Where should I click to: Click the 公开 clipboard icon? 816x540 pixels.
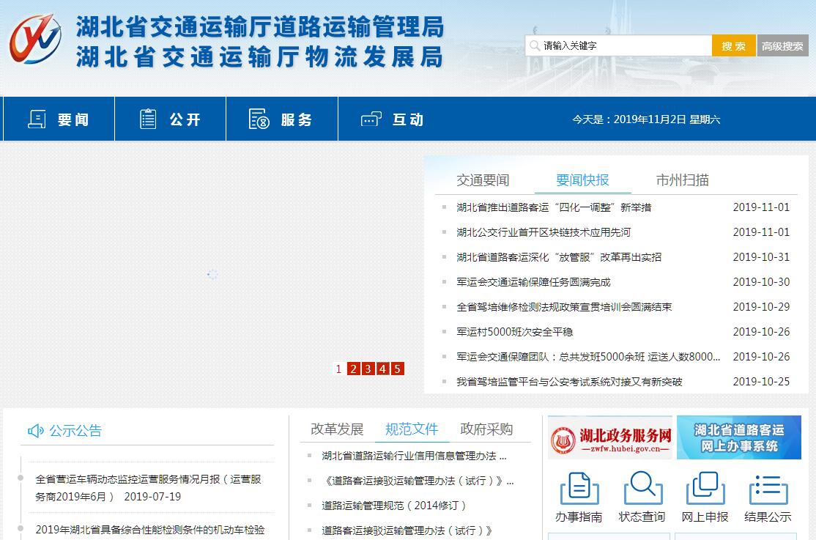tap(148, 119)
